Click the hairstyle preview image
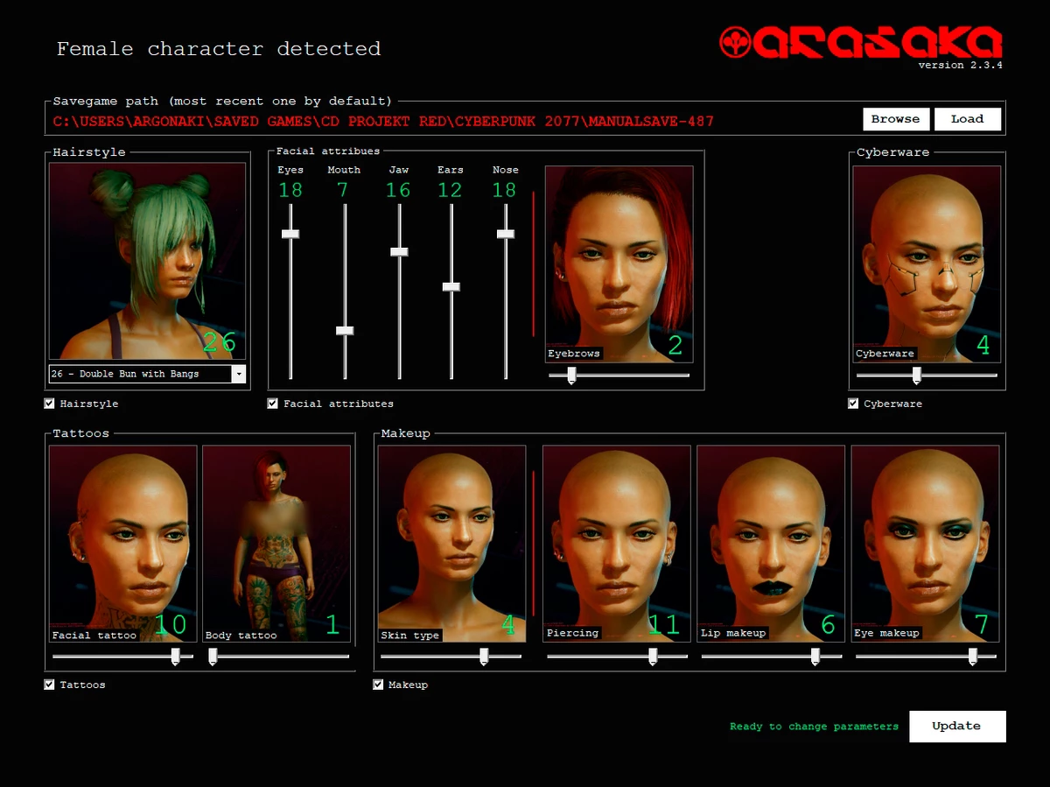The width and height of the screenshot is (1050, 787). pos(147,261)
